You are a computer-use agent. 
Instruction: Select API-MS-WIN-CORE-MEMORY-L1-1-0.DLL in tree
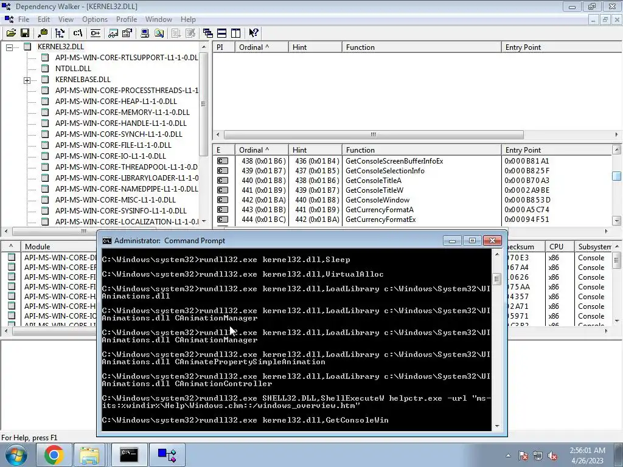(122, 112)
